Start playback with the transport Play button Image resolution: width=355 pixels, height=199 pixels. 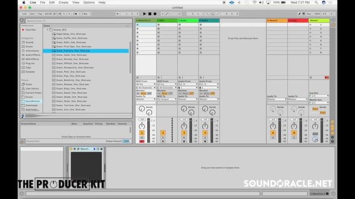coord(144,14)
